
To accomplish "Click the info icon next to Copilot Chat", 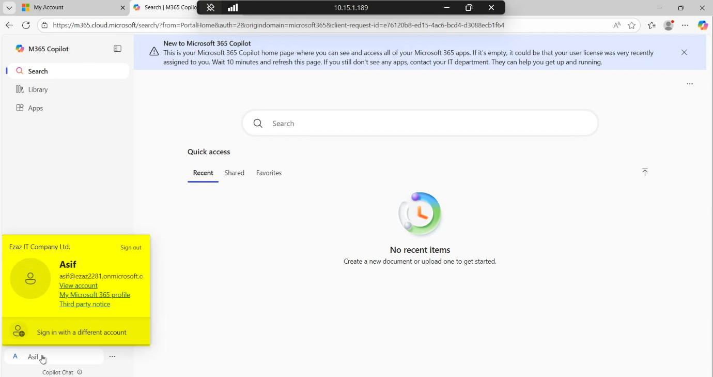I will (80, 372).
